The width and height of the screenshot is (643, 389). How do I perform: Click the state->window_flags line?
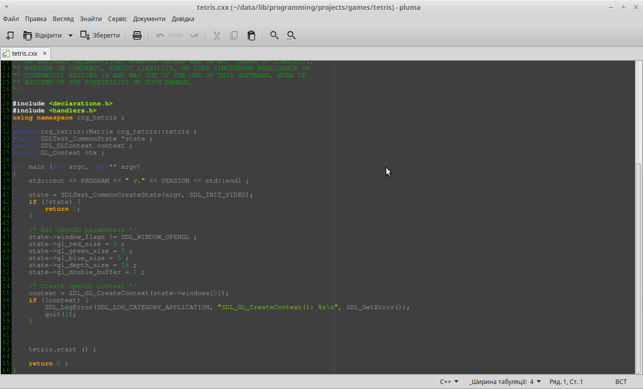coord(113,237)
